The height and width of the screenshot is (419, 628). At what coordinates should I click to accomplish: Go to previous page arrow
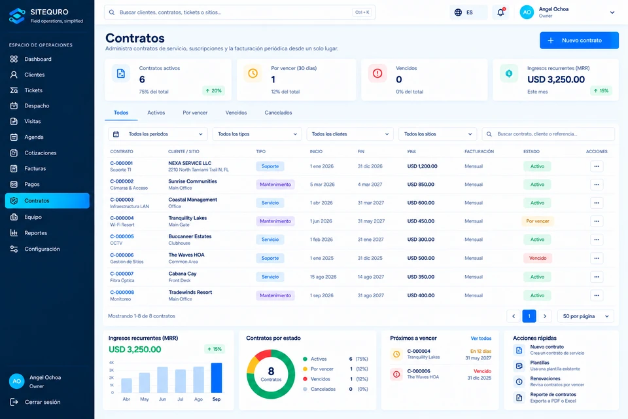point(514,316)
